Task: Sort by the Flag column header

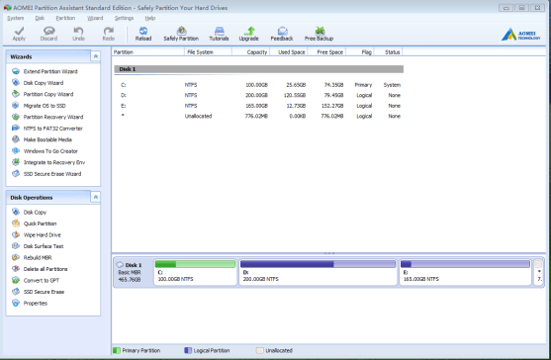Action: [x=360, y=52]
